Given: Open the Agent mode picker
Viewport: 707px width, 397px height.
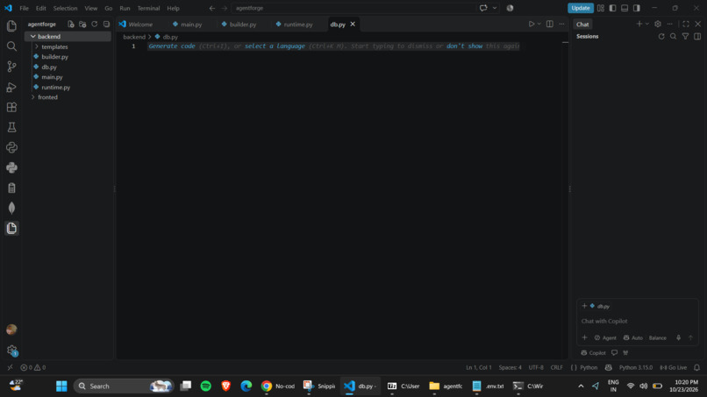Looking at the screenshot, I should [x=605, y=337].
